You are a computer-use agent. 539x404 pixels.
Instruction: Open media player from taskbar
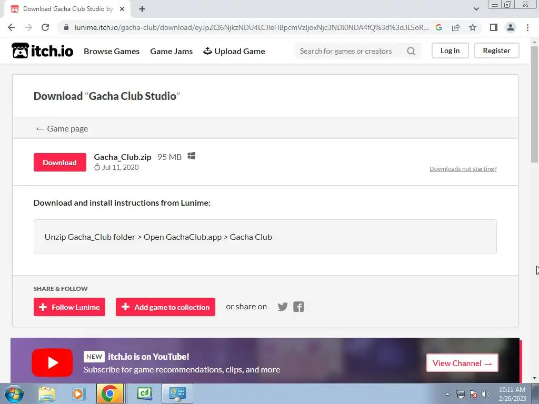[x=78, y=393]
